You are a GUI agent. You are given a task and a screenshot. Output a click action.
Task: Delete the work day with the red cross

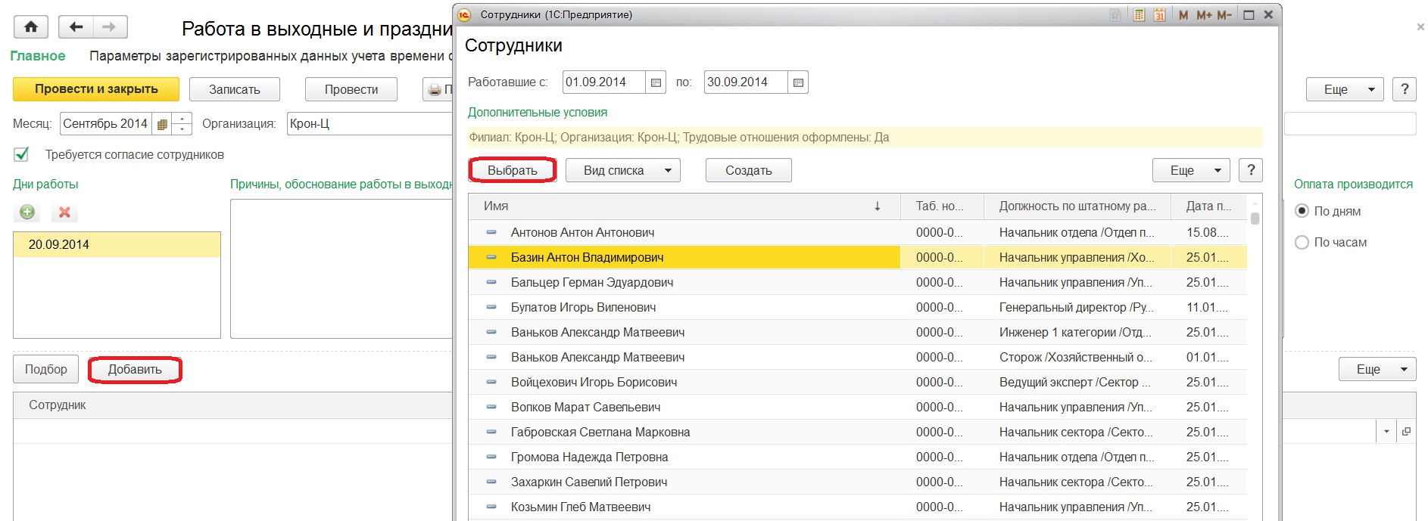click(64, 212)
